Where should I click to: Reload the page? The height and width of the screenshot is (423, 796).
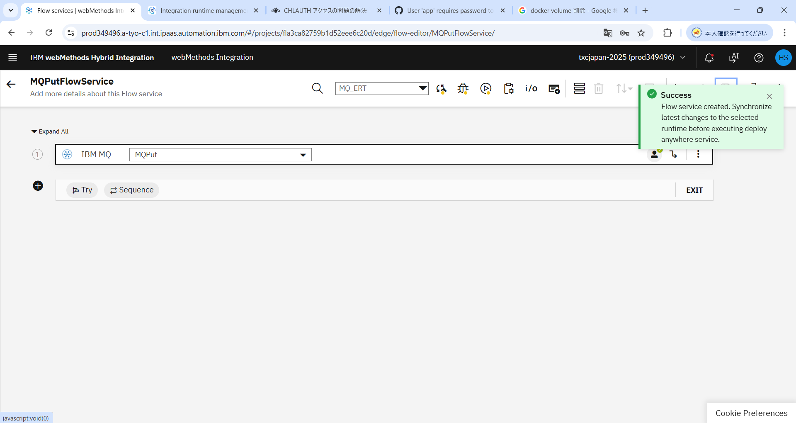coord(49,33)
